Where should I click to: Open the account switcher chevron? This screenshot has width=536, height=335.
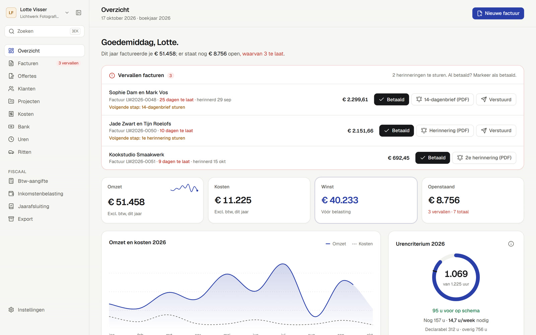click(67, 13)
